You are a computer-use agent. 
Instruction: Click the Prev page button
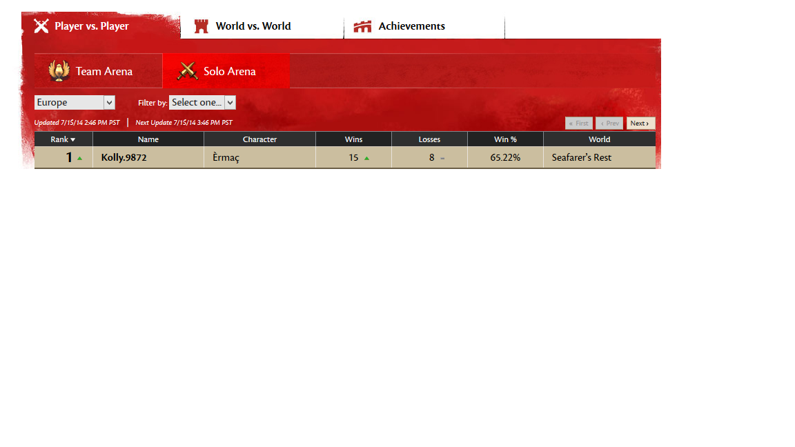(x=609, y=123)
